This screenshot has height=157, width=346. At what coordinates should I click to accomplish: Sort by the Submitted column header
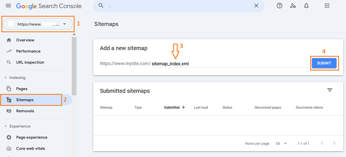[x=172, y=108]
